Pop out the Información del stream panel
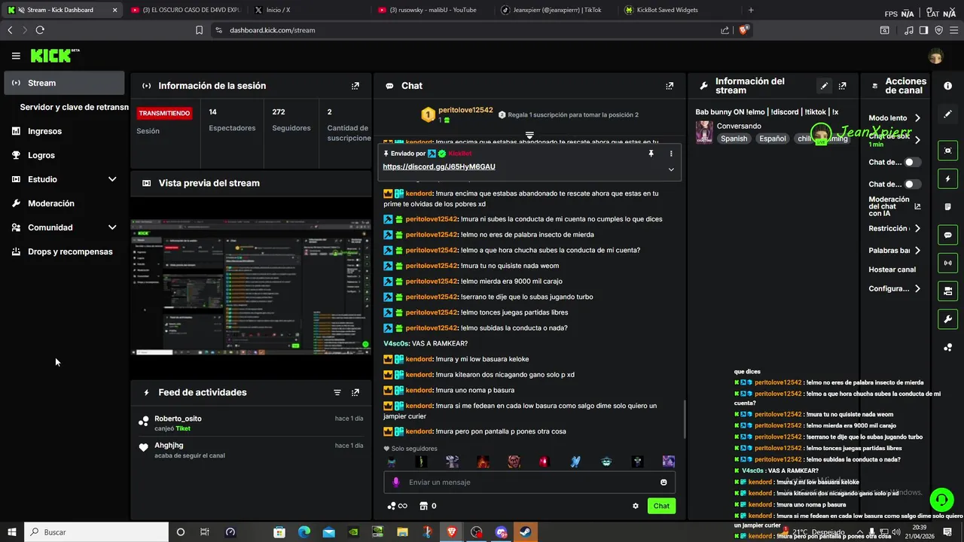 (843, 86)
